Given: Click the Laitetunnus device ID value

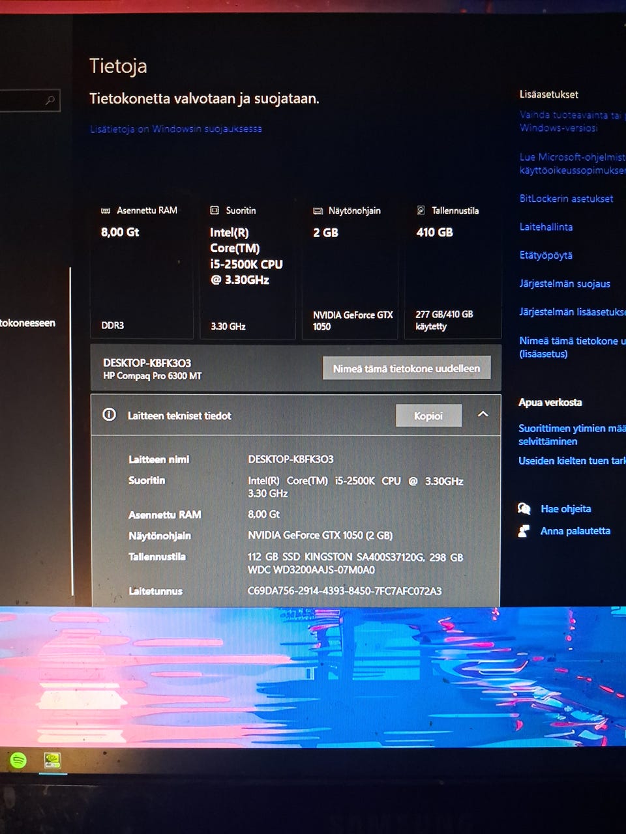Looking at the screenshot, I should (x=344, y=591).
